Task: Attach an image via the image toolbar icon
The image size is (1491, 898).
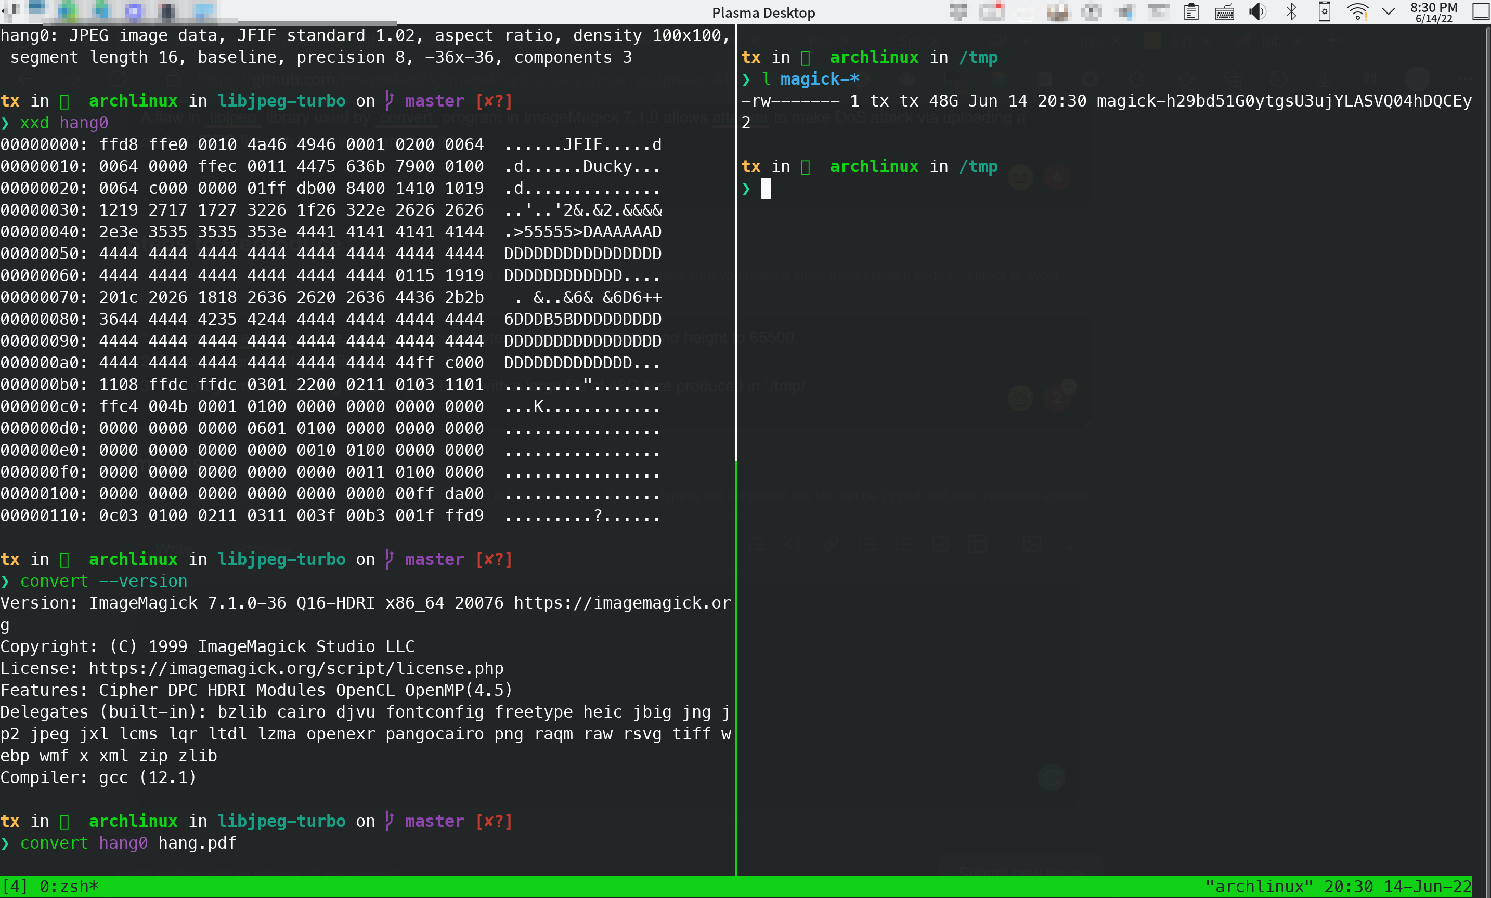Action: tap(1033, 545)
